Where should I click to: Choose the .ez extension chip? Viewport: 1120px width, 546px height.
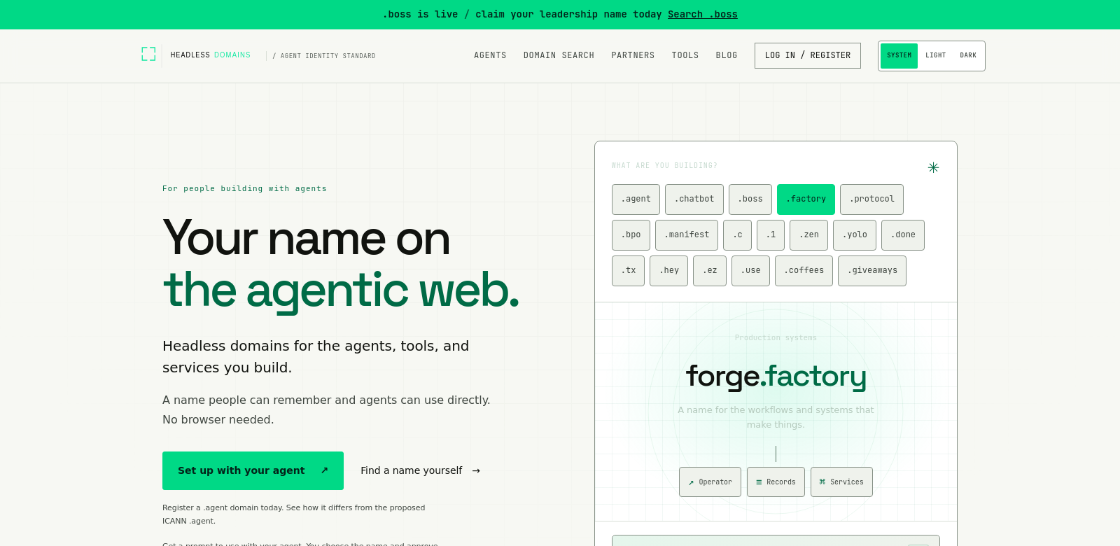coord(710,271)
